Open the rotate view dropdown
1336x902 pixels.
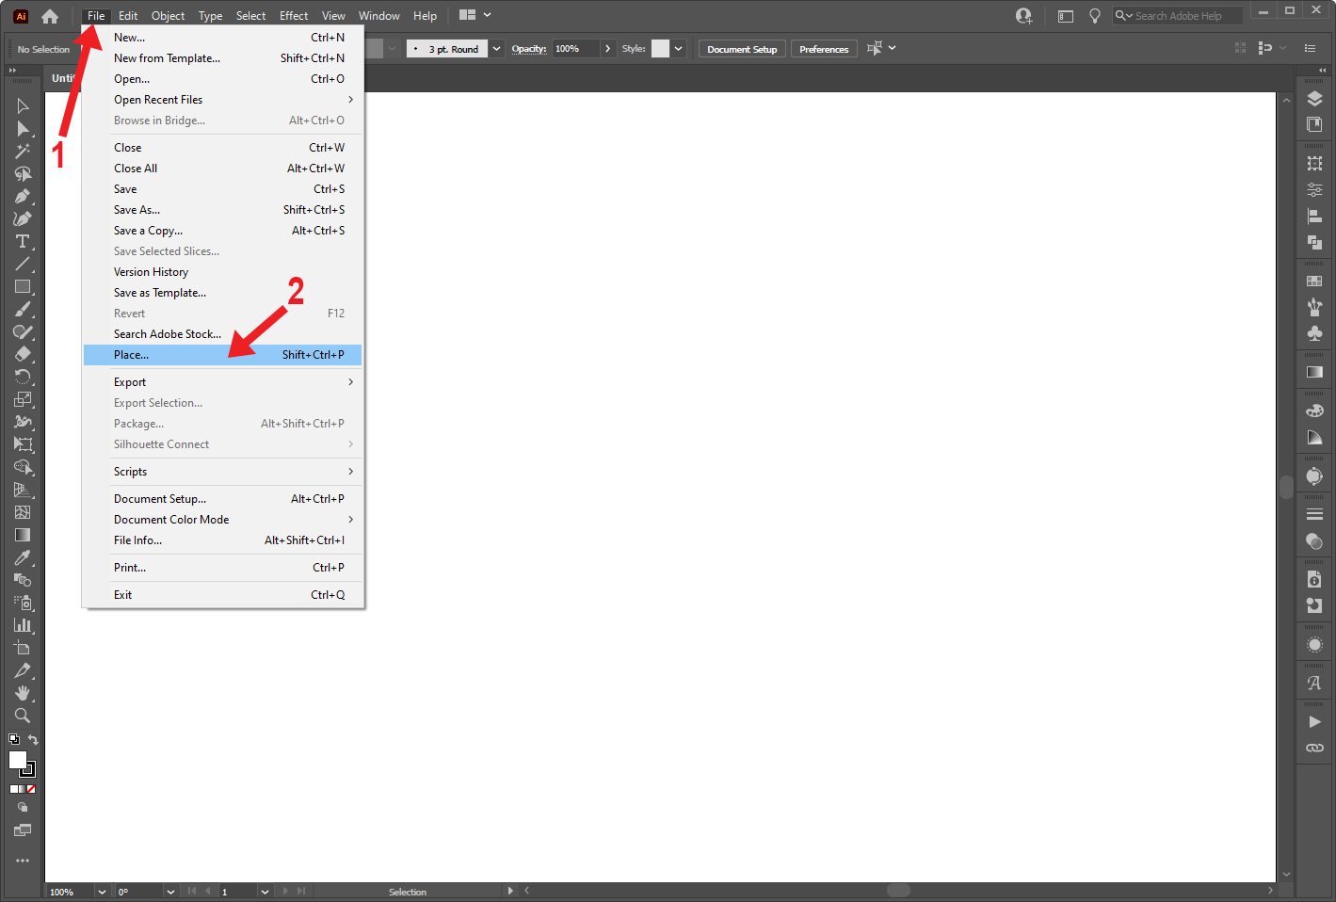[x=170, y=892]
